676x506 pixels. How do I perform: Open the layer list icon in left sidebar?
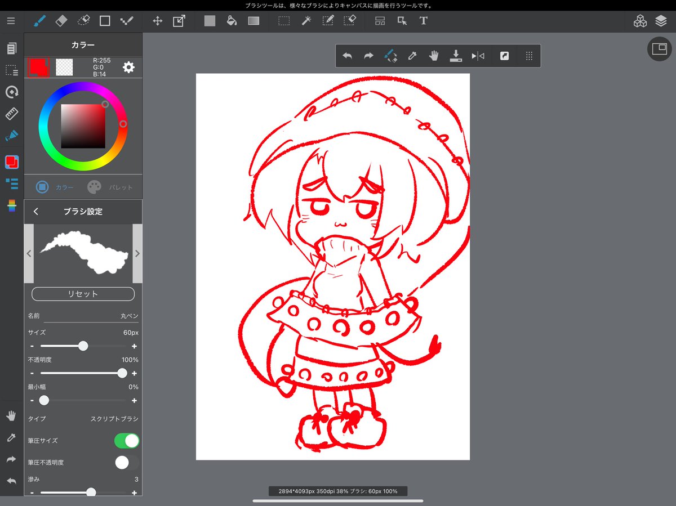coord(12,183)
